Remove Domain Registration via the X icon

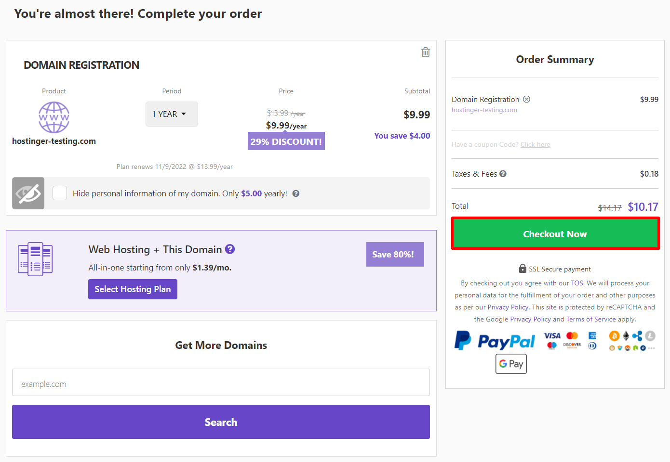pos(527,99)
